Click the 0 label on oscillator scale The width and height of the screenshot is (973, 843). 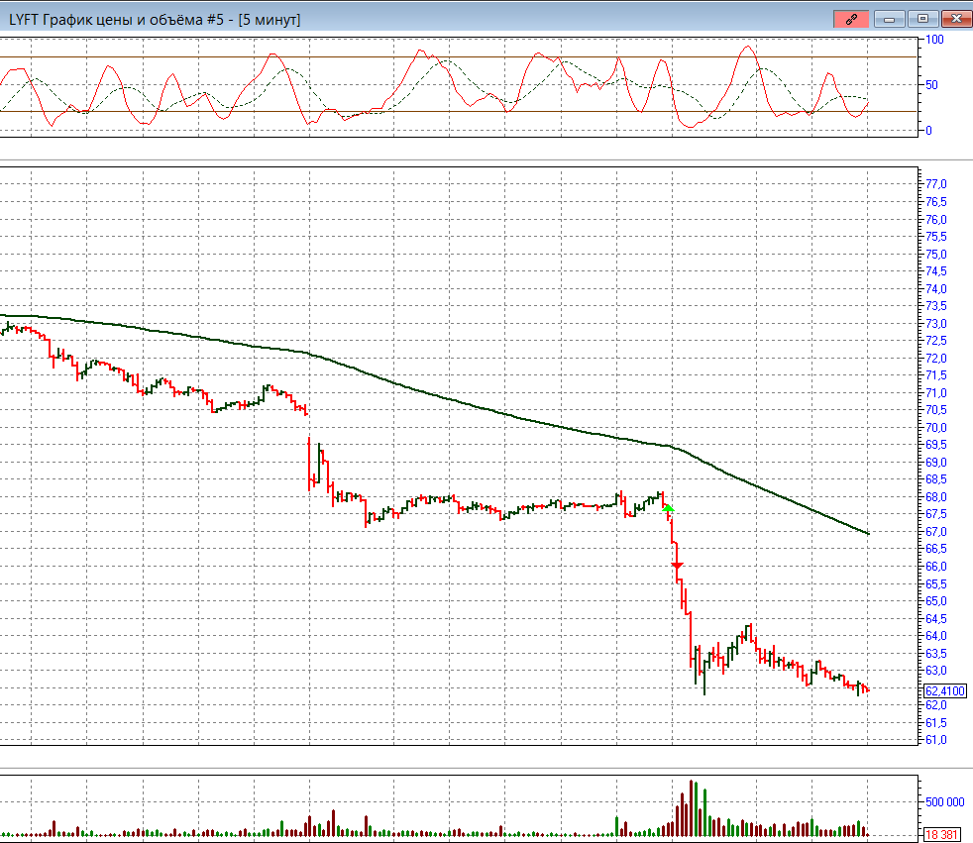(x=928, y=130)
